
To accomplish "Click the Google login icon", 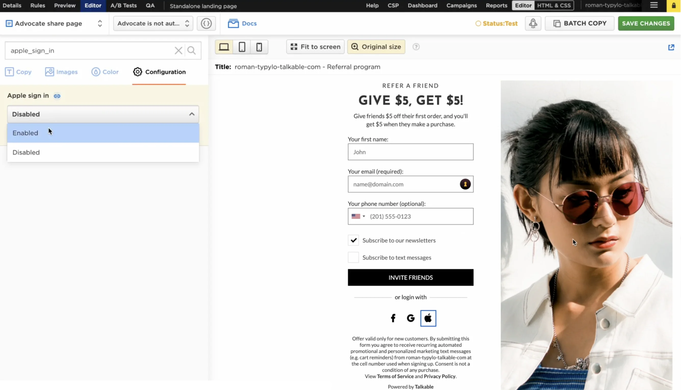I will (411, 318).
